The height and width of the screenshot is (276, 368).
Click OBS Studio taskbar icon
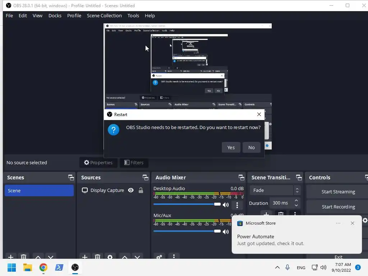click(75, 267)
